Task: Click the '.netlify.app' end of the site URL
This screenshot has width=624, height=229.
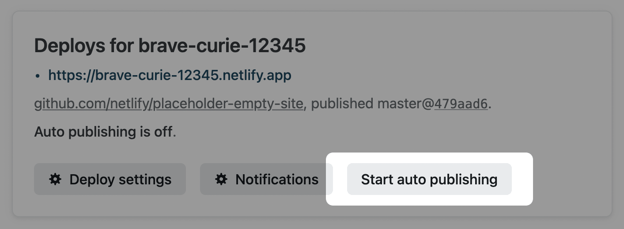Action: click(256, 75)
